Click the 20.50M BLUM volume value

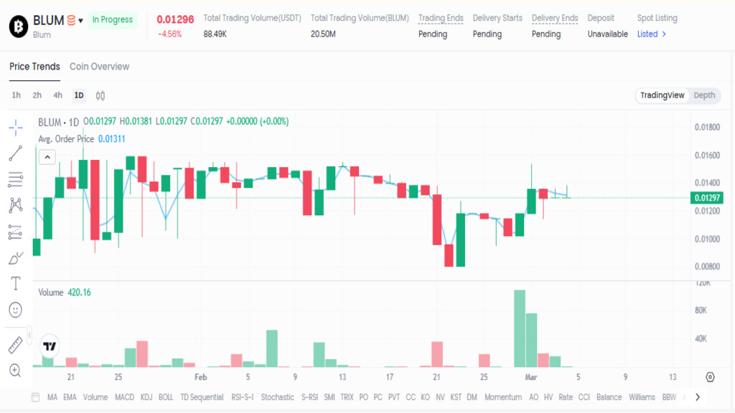click(x=323, y=34)
